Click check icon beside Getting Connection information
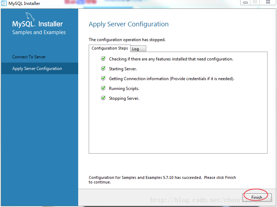This screenshot has width=277, height=207. pos(103,78)
